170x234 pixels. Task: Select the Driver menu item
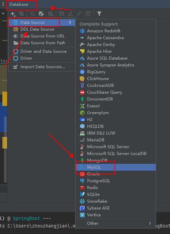click(x=42, y=58)
